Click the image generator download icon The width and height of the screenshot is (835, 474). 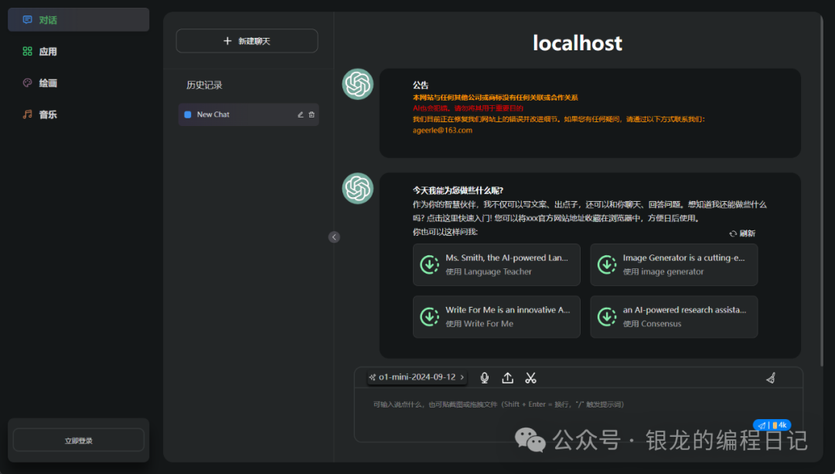pos(607,264)
